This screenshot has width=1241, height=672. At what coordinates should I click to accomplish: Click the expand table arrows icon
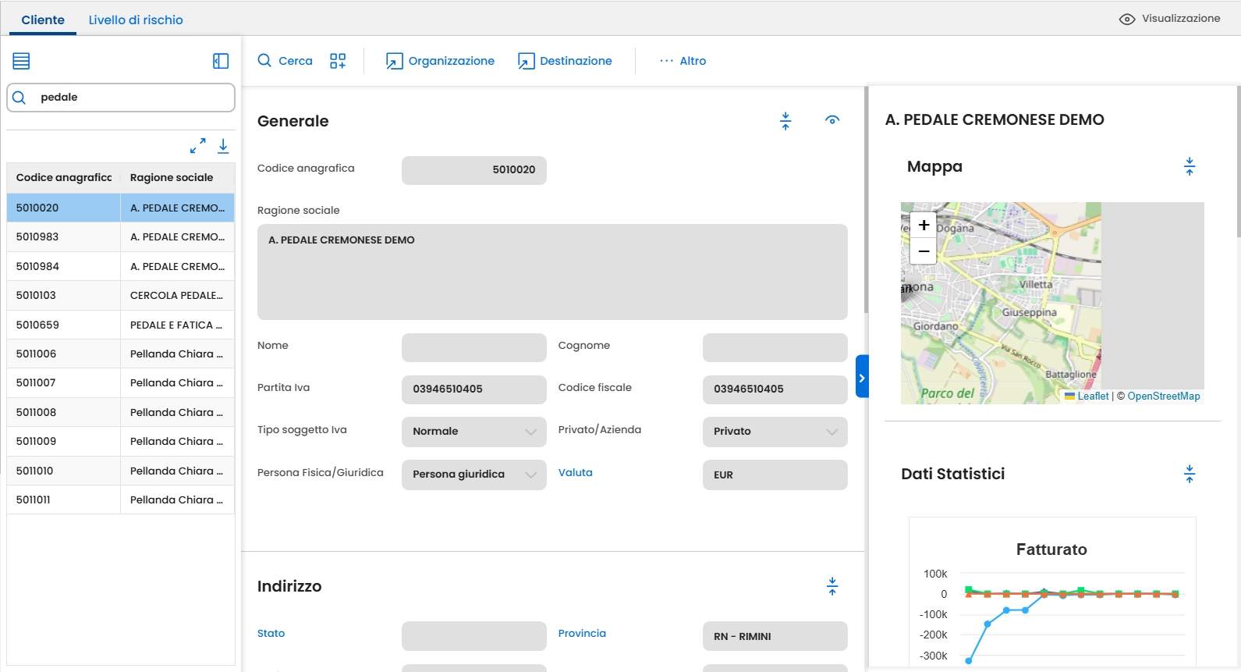[198, 146]
